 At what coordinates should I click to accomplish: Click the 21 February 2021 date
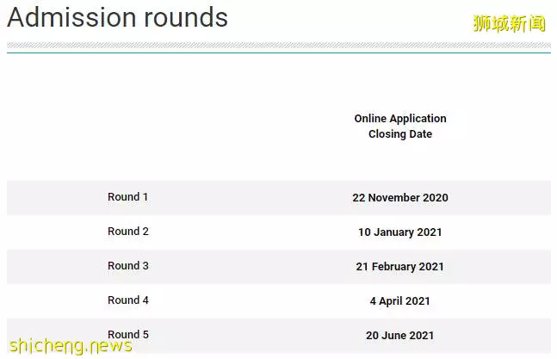400,267
